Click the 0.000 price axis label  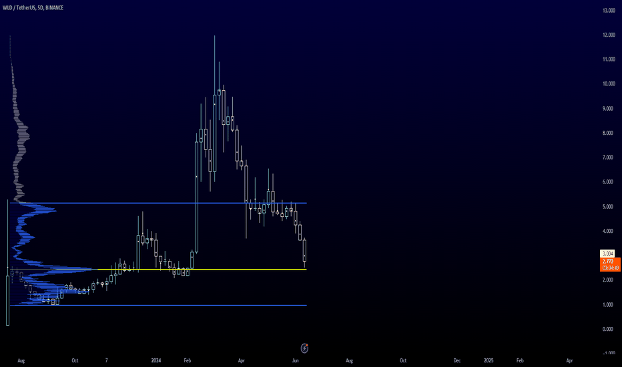pyautogui.click(x=608, y=330)
